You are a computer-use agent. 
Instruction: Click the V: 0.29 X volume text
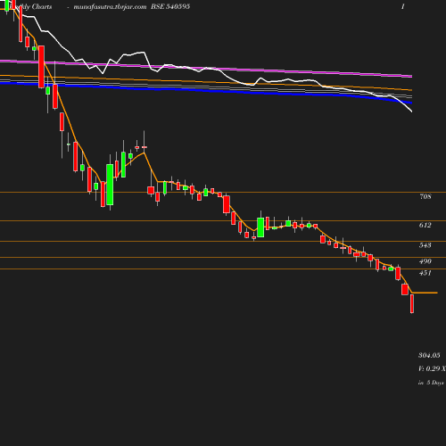pos(432,368)
